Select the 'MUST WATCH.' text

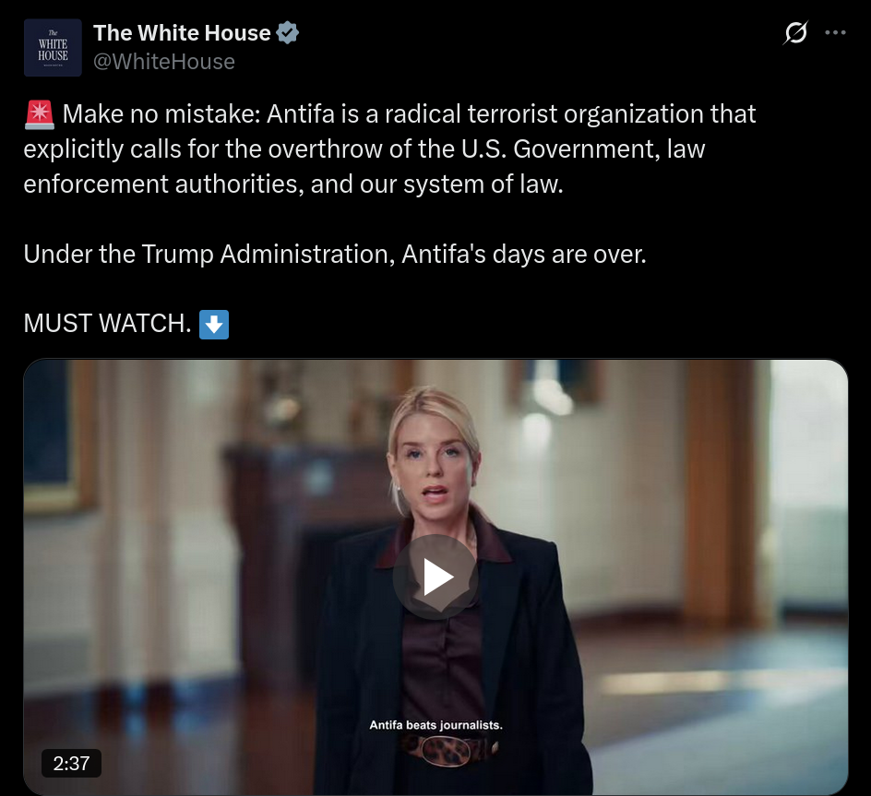pos(107,323)
